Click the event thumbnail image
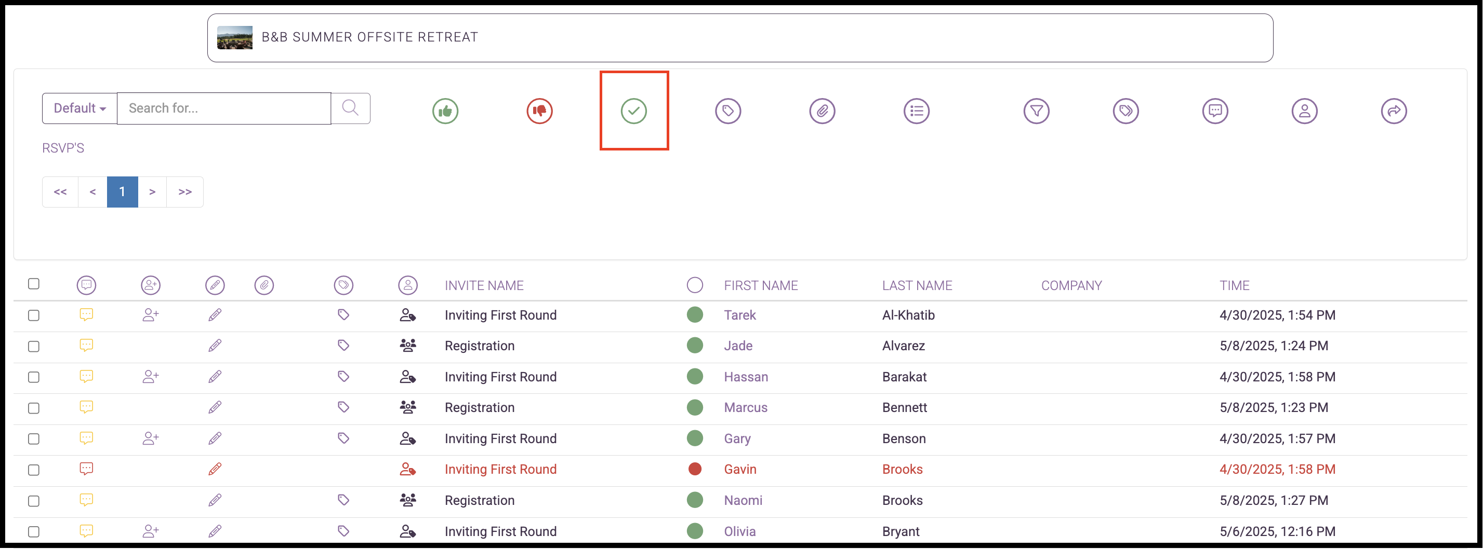Image resolution: width=1483 pixels, height=549 pixels. pyautogui.click(x=234, y=38)
